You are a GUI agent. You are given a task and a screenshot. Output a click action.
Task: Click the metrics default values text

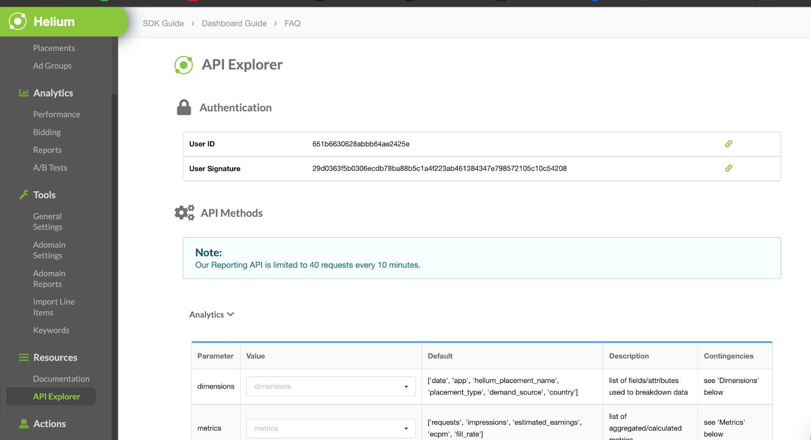coord(505,428)
